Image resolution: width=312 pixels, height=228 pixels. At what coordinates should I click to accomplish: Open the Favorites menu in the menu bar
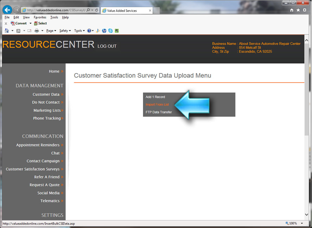pyautogui.click(x=40, y=17)
